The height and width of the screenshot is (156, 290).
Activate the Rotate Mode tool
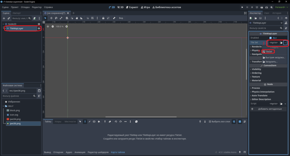point(56,18)
